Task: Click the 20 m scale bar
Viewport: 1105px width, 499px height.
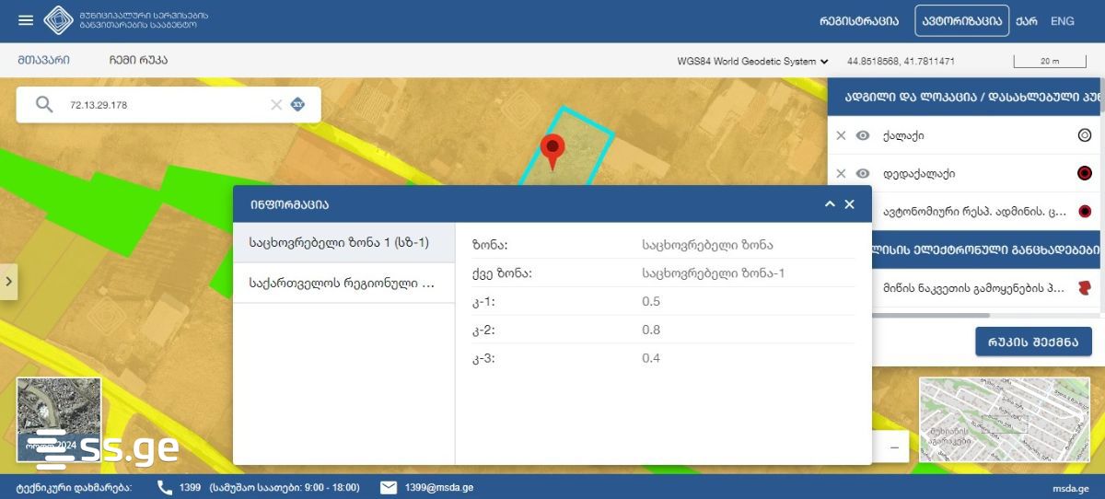Action: point(1050,62)
